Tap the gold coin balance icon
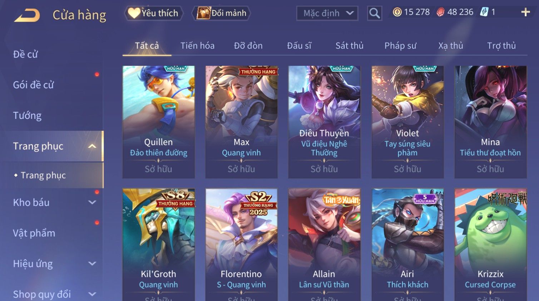Screen dimensions: 539x301 tap(397, 12)
